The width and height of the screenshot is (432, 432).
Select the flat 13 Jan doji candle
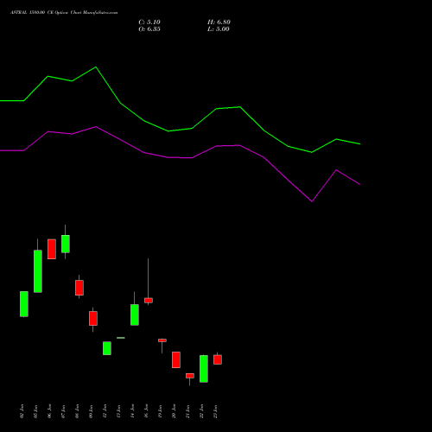(121, 338)
